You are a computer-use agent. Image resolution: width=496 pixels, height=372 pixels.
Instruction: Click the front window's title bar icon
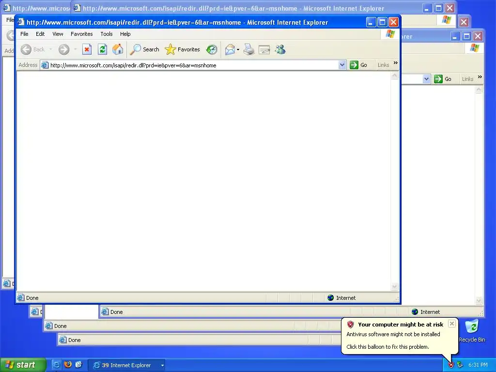21,22
